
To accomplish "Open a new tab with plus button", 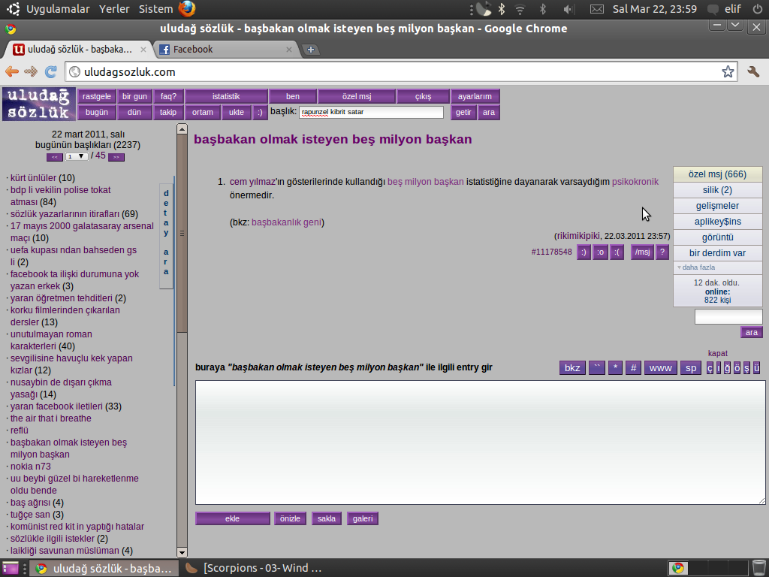I will point(310,49).
